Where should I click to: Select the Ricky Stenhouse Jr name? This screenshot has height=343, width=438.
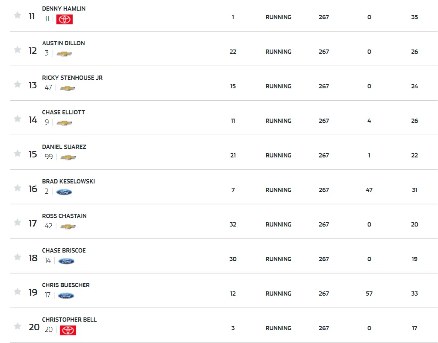point(72,78)
